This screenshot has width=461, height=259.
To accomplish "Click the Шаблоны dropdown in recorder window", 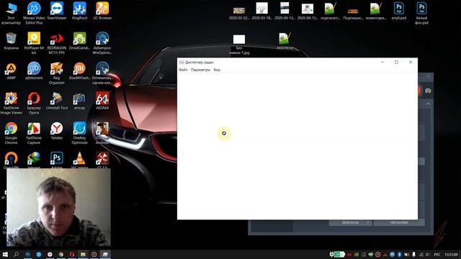I will pos(351,222).
